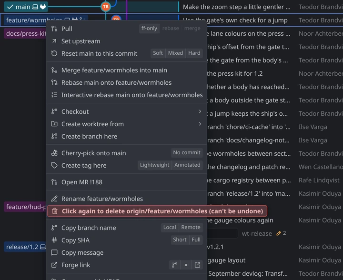This screenshot has width=343, height=280.
Task: Open forge link external icon
Action: 197,265
